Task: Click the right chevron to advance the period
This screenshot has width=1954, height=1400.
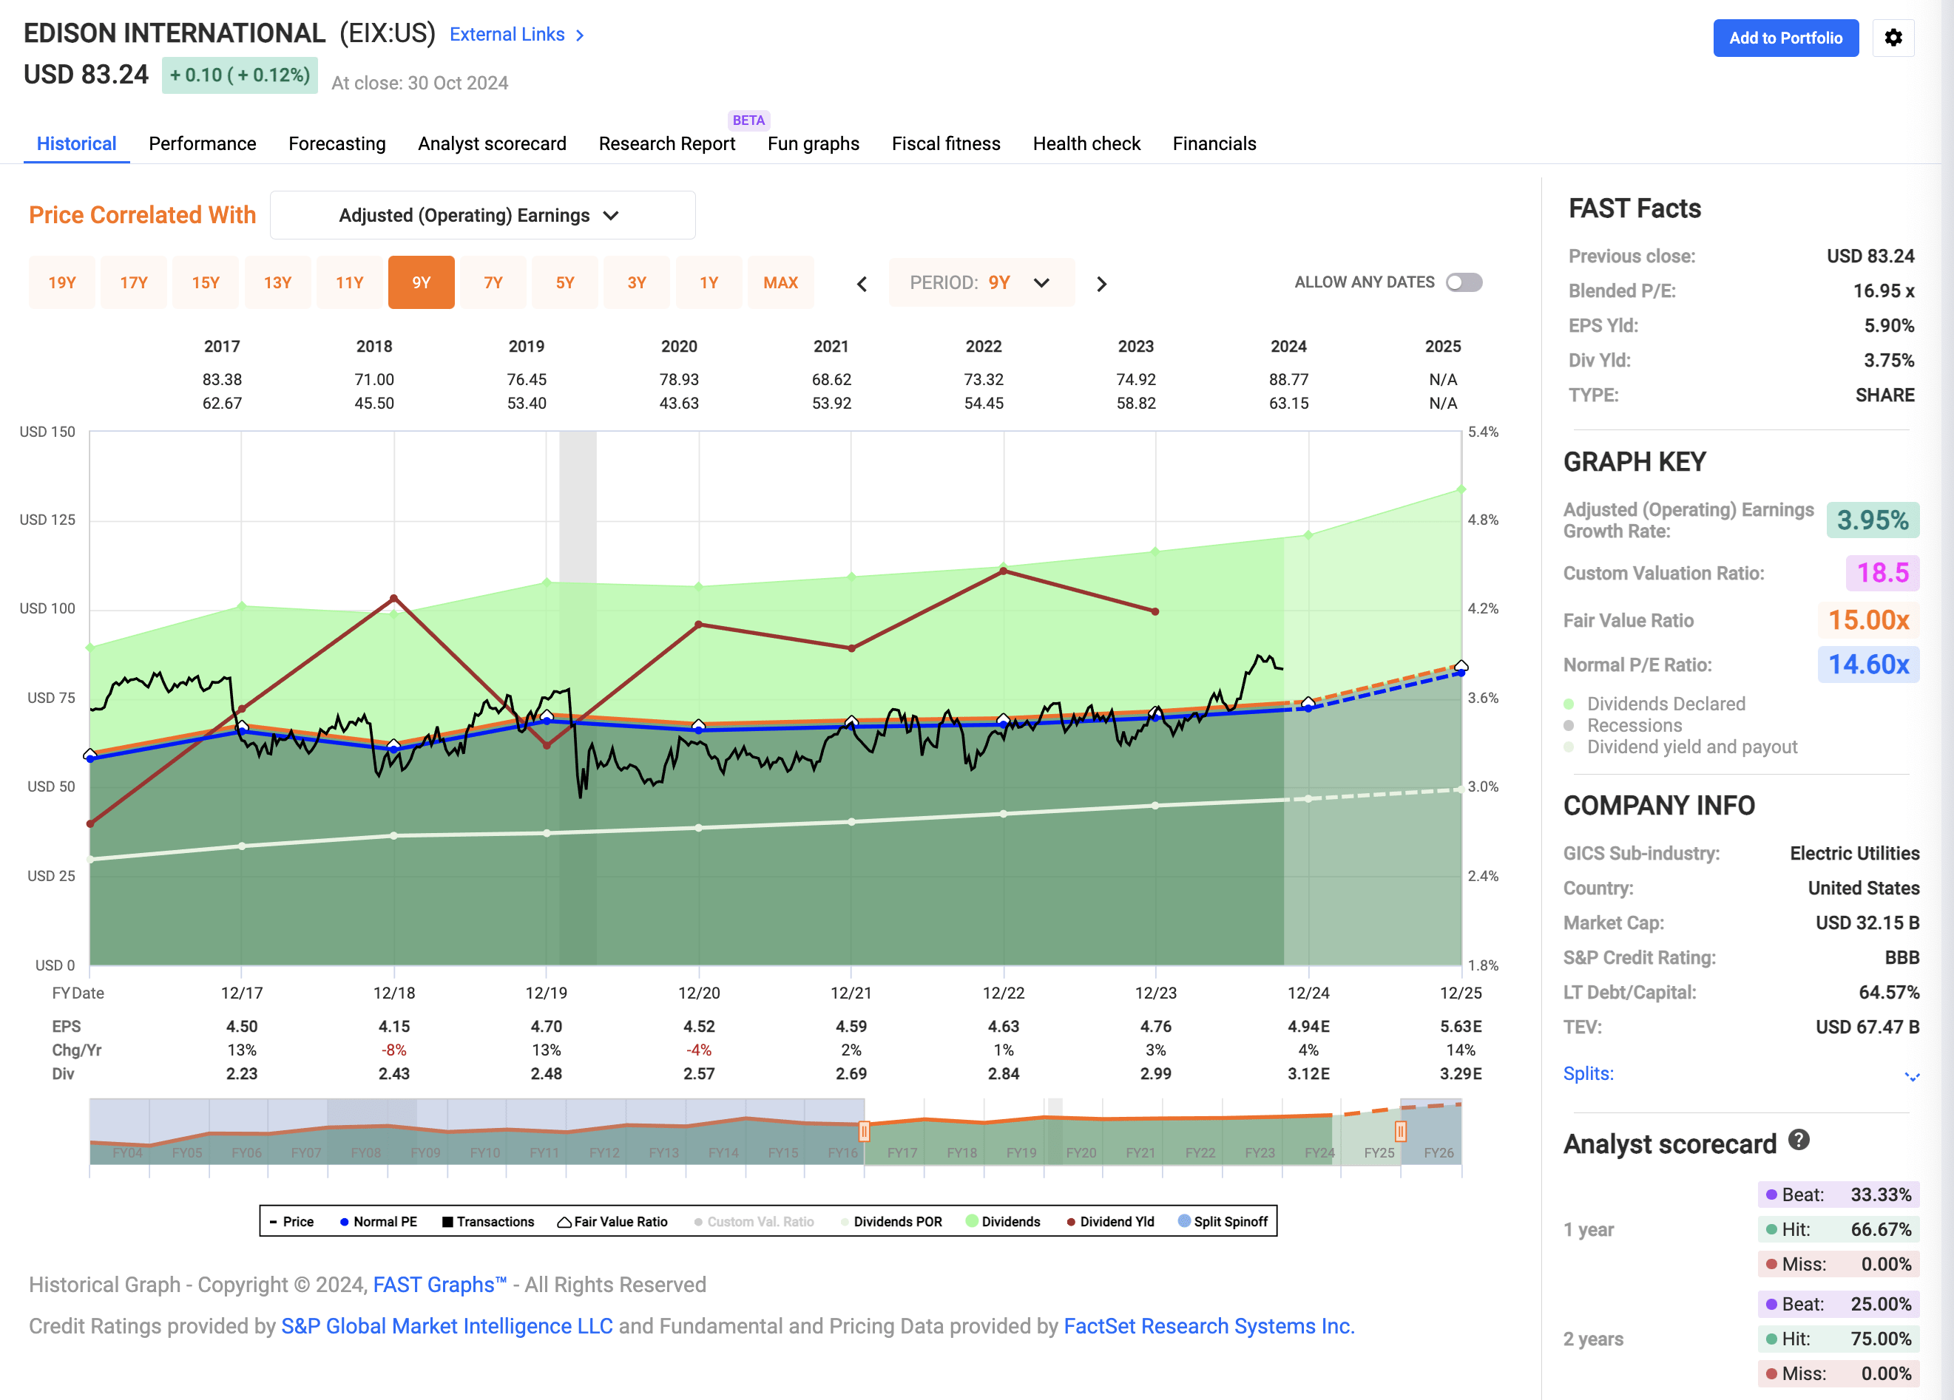Action: click(1102, 282)
